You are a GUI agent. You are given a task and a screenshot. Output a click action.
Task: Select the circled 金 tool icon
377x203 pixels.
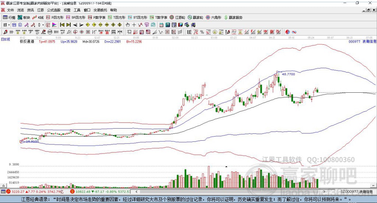215,32
